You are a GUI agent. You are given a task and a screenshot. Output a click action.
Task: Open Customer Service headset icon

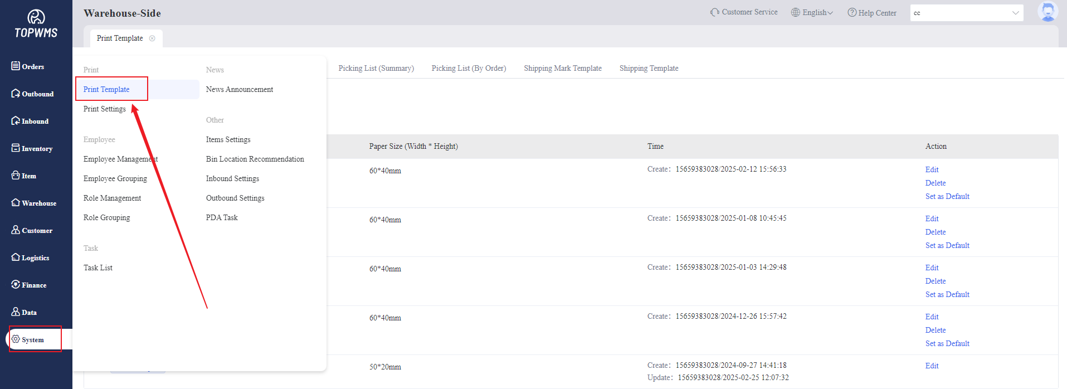coord(714,12)
